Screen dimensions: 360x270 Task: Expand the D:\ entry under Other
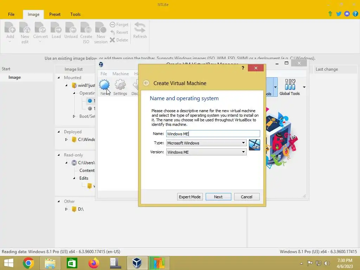point(66,209)
